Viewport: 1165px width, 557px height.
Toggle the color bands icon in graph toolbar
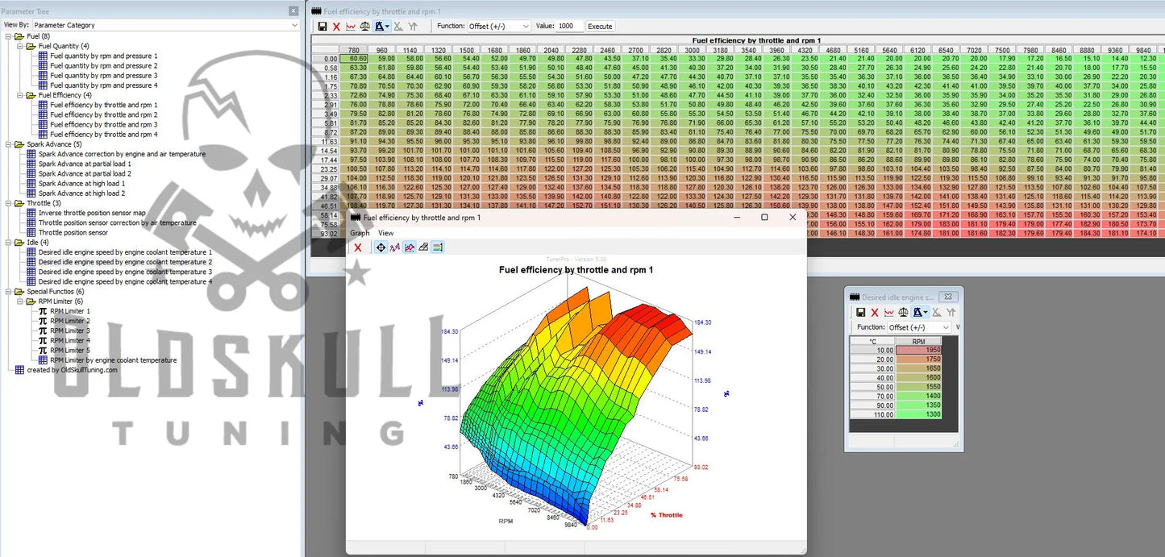437,247
